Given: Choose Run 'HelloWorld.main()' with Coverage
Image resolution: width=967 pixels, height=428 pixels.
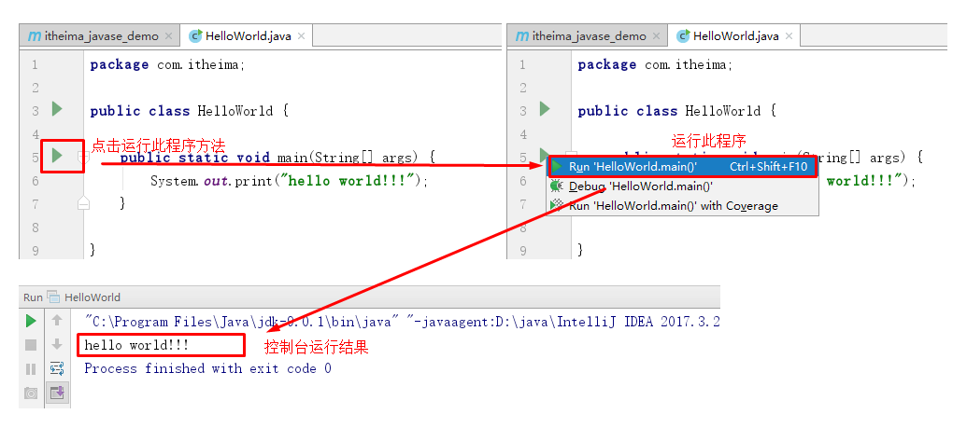Looking at the screenshot, I should tap(682, 206).
